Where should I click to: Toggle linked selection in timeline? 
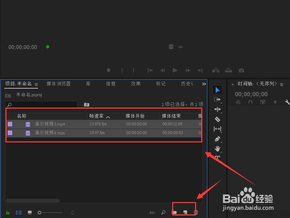click(262, 102)
